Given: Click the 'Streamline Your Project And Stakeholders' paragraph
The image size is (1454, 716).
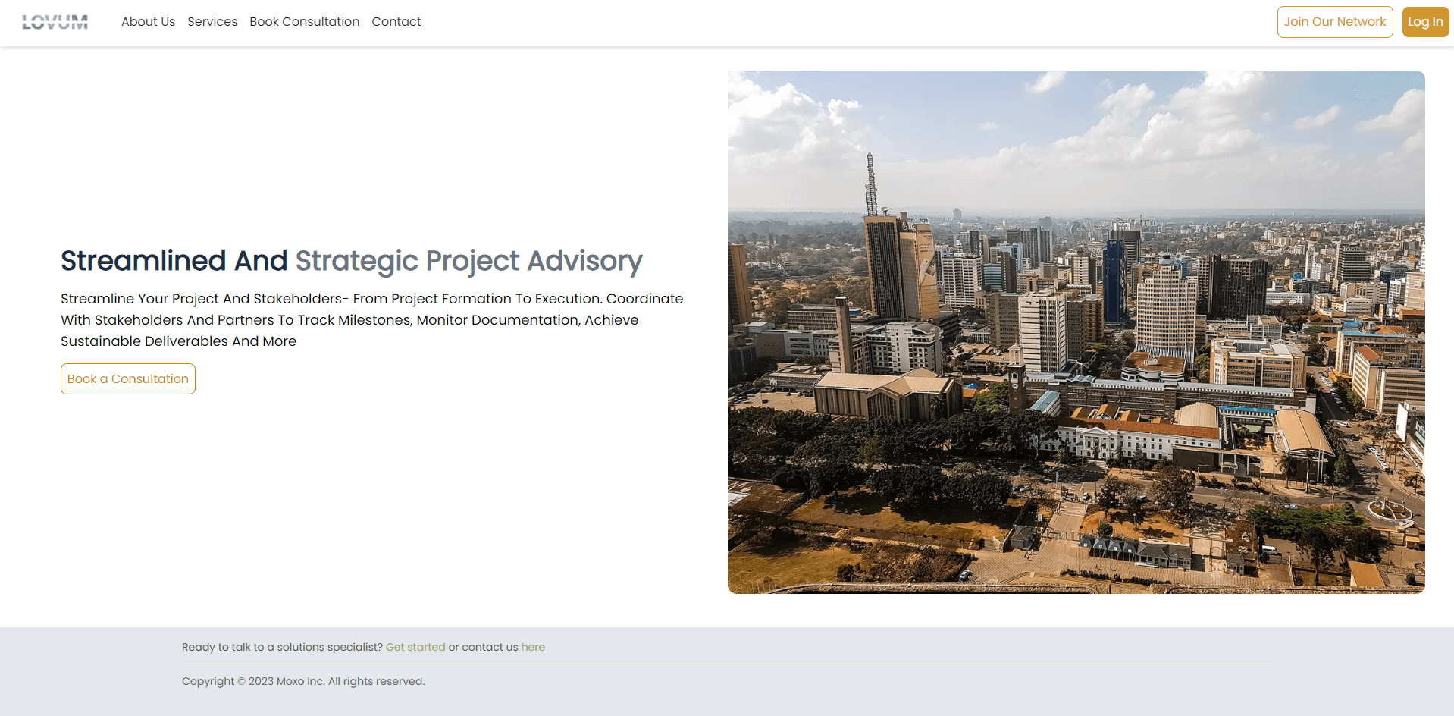Looking at the screenshot, I should [371, 320].
